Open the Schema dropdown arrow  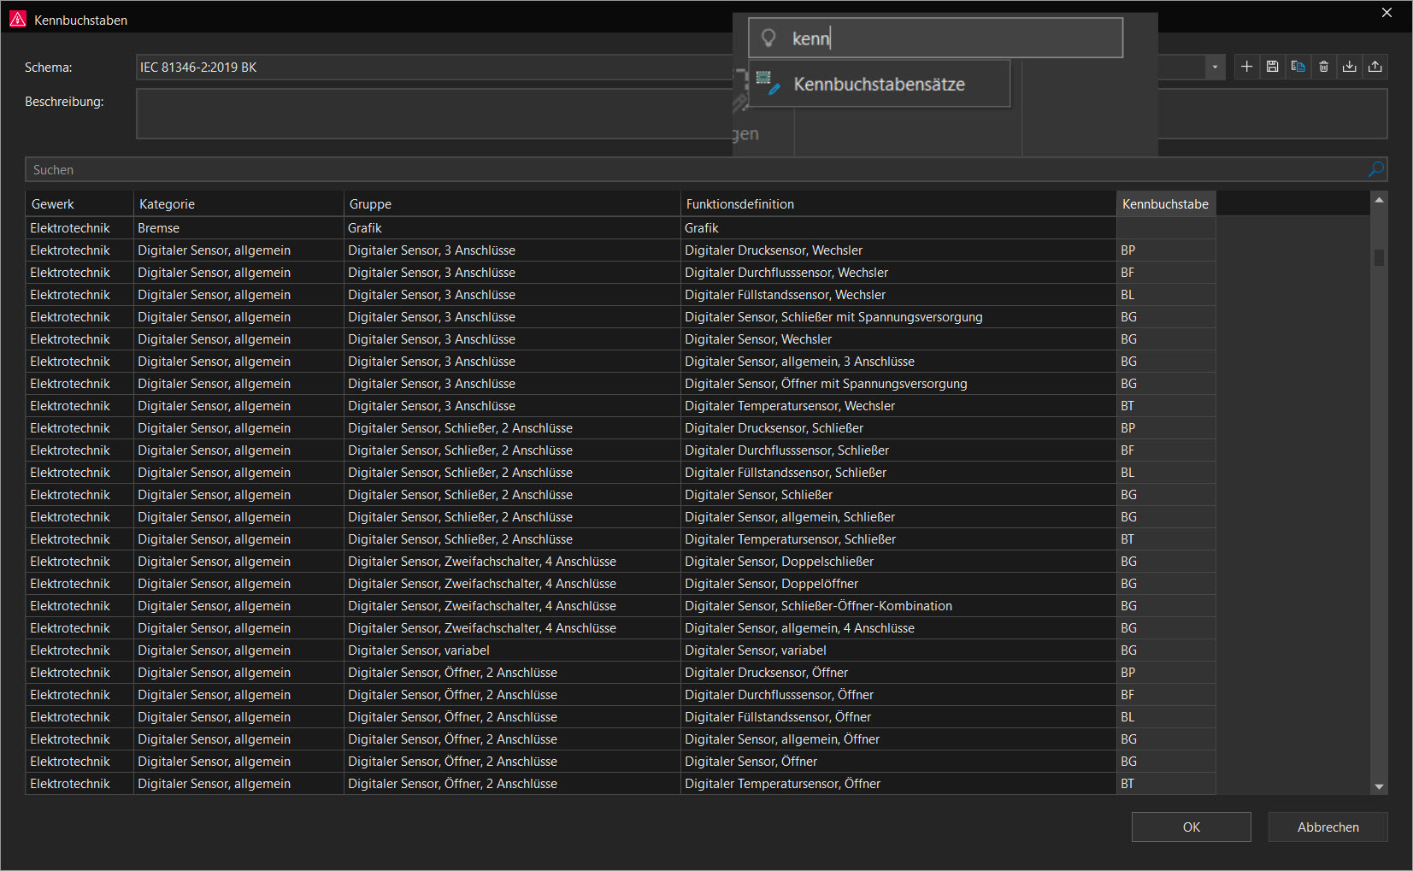pyautogui.click(x=1215, y=67)
